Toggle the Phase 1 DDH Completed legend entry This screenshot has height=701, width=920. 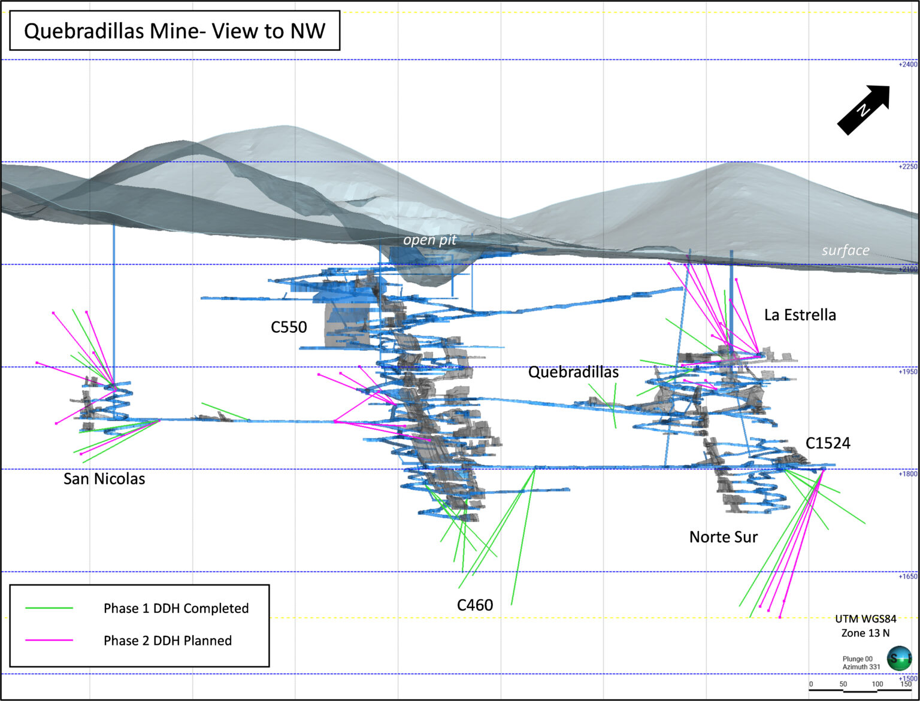click(x=176, y=608)
